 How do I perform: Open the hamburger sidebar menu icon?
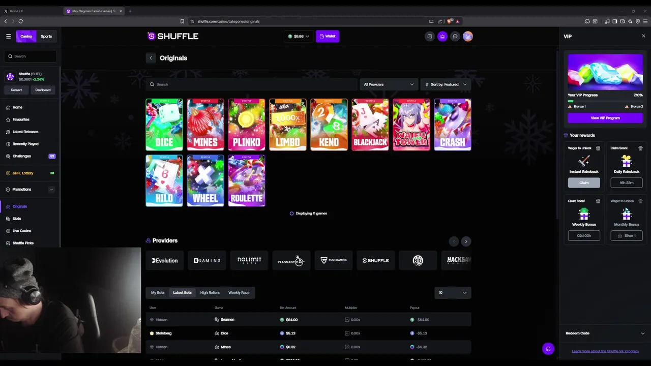click(x=8, y=36)
